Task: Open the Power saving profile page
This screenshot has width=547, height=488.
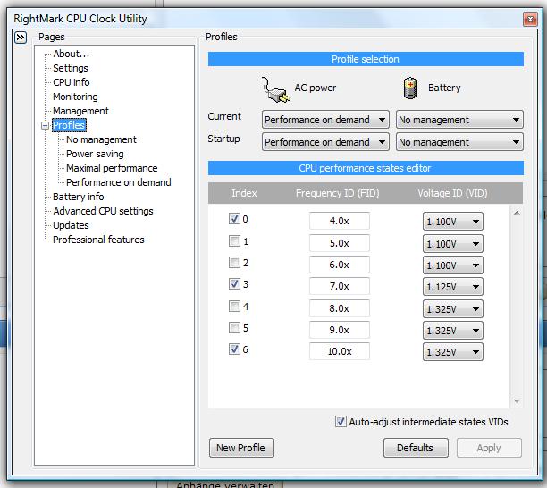Action: coord(95,154)
